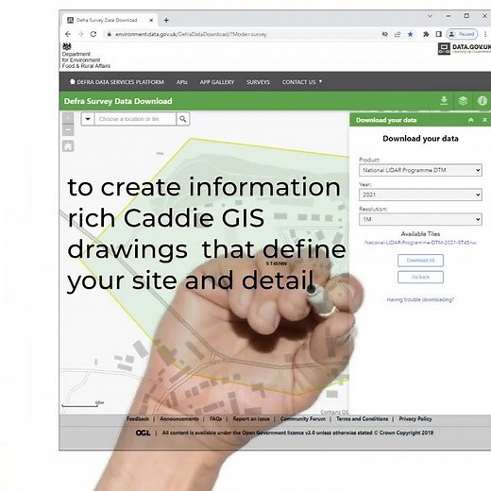Zoom in on the map

[68, 118]
